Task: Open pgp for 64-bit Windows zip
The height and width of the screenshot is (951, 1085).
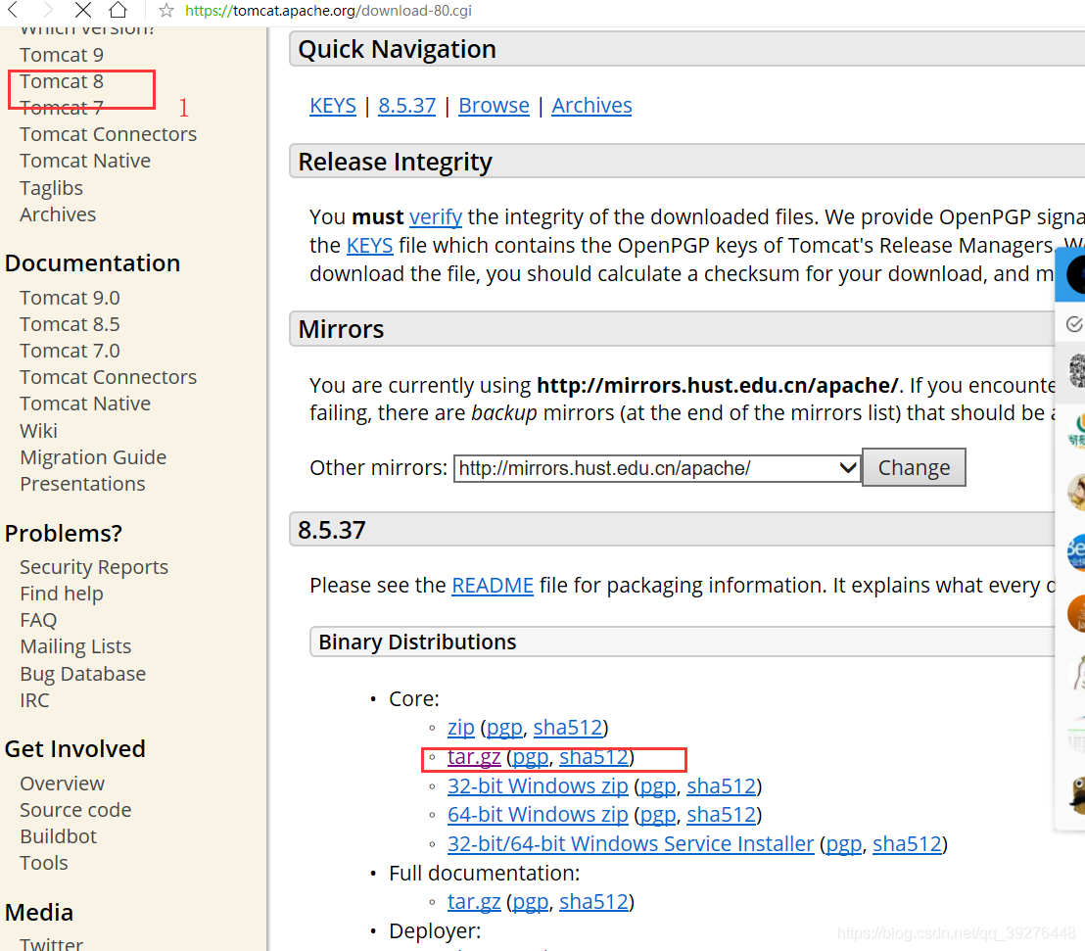Action: pos(658,815)
